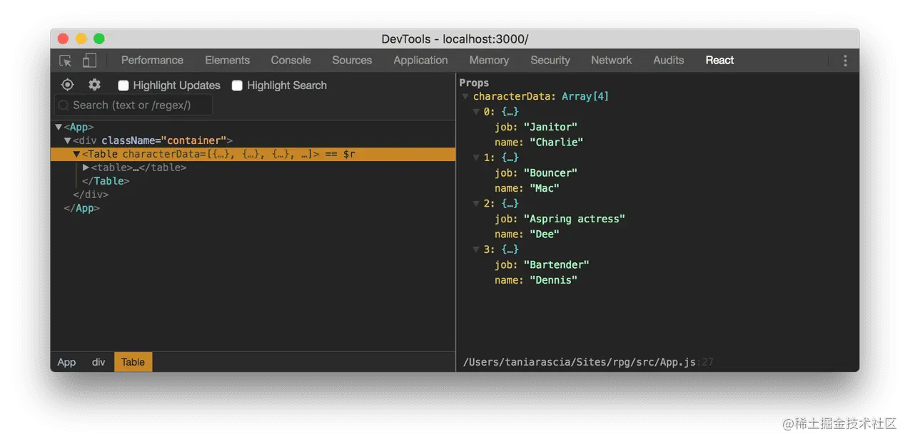
Task: Click div in the breadcrumb bar
Action: click(x=98, y=362)
